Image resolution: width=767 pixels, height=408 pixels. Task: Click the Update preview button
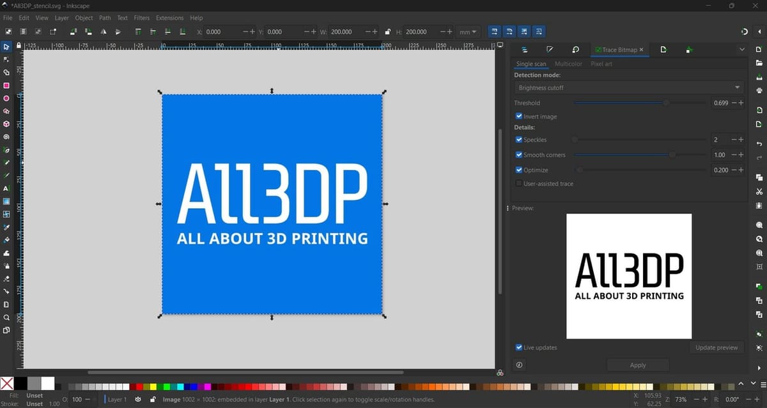(x=717, y=347)
